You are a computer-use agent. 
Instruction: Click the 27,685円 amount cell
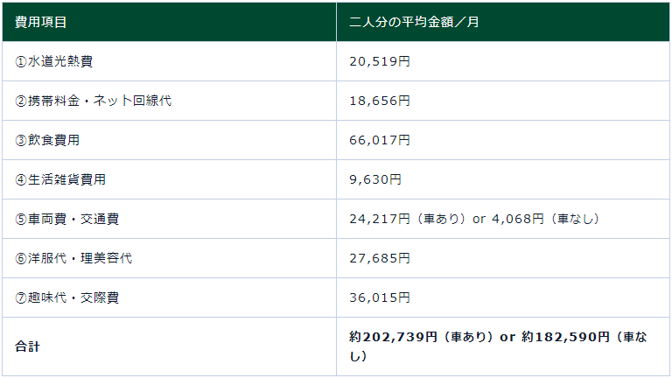point(379,258)
